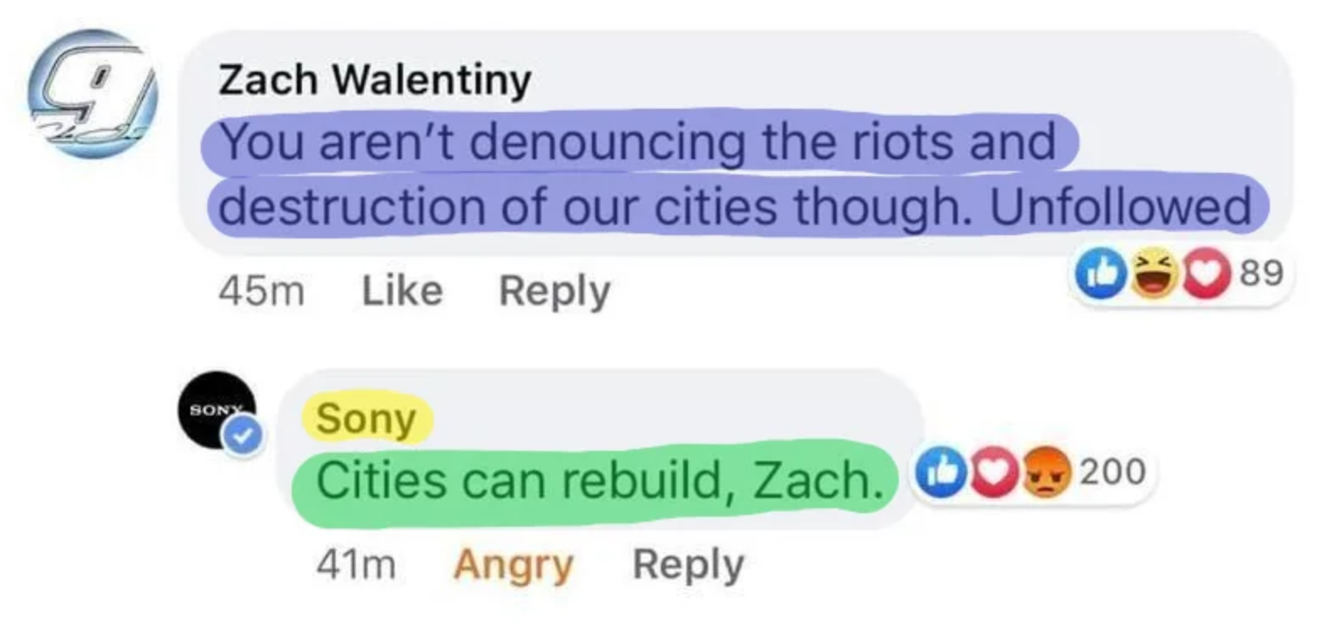Open Zach Walentiny's profile name link
1328x622 pixels.
point(374,80)
